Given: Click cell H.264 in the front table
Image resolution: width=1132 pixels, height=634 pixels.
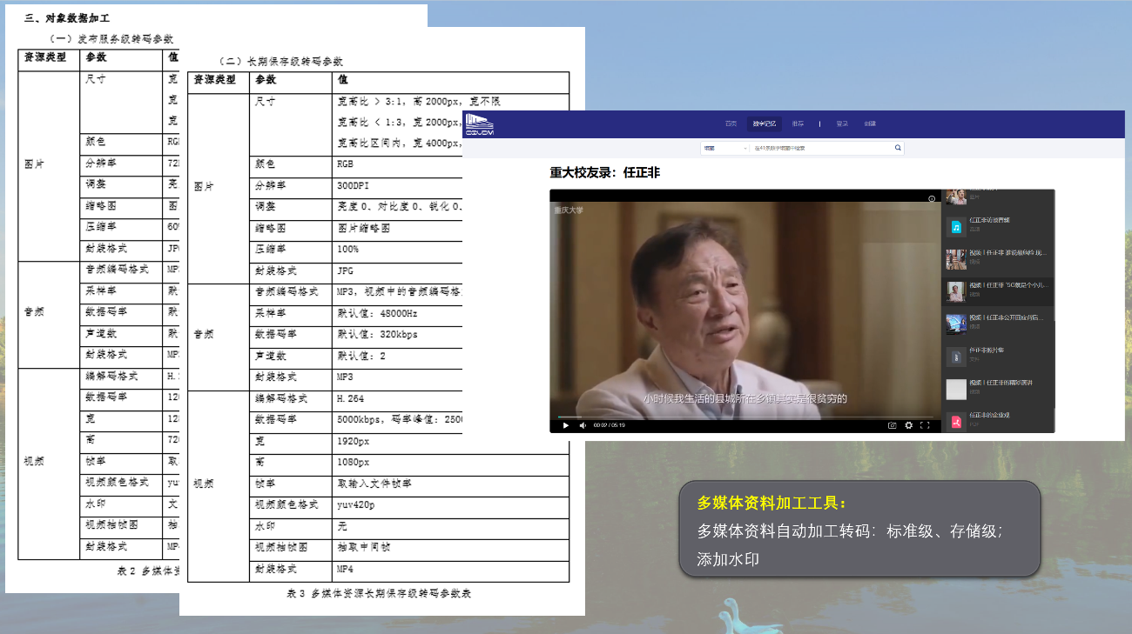Looking at the screenshot, I should (x=351, y=398).
